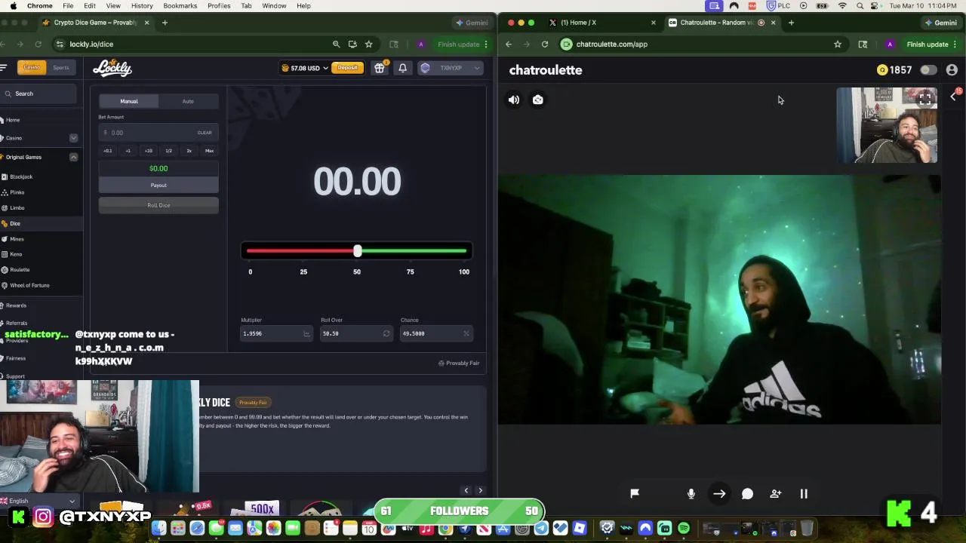Open Blackjack in sidebar
Viewport: 966px width, 543px height.
[x=21, y=176]
